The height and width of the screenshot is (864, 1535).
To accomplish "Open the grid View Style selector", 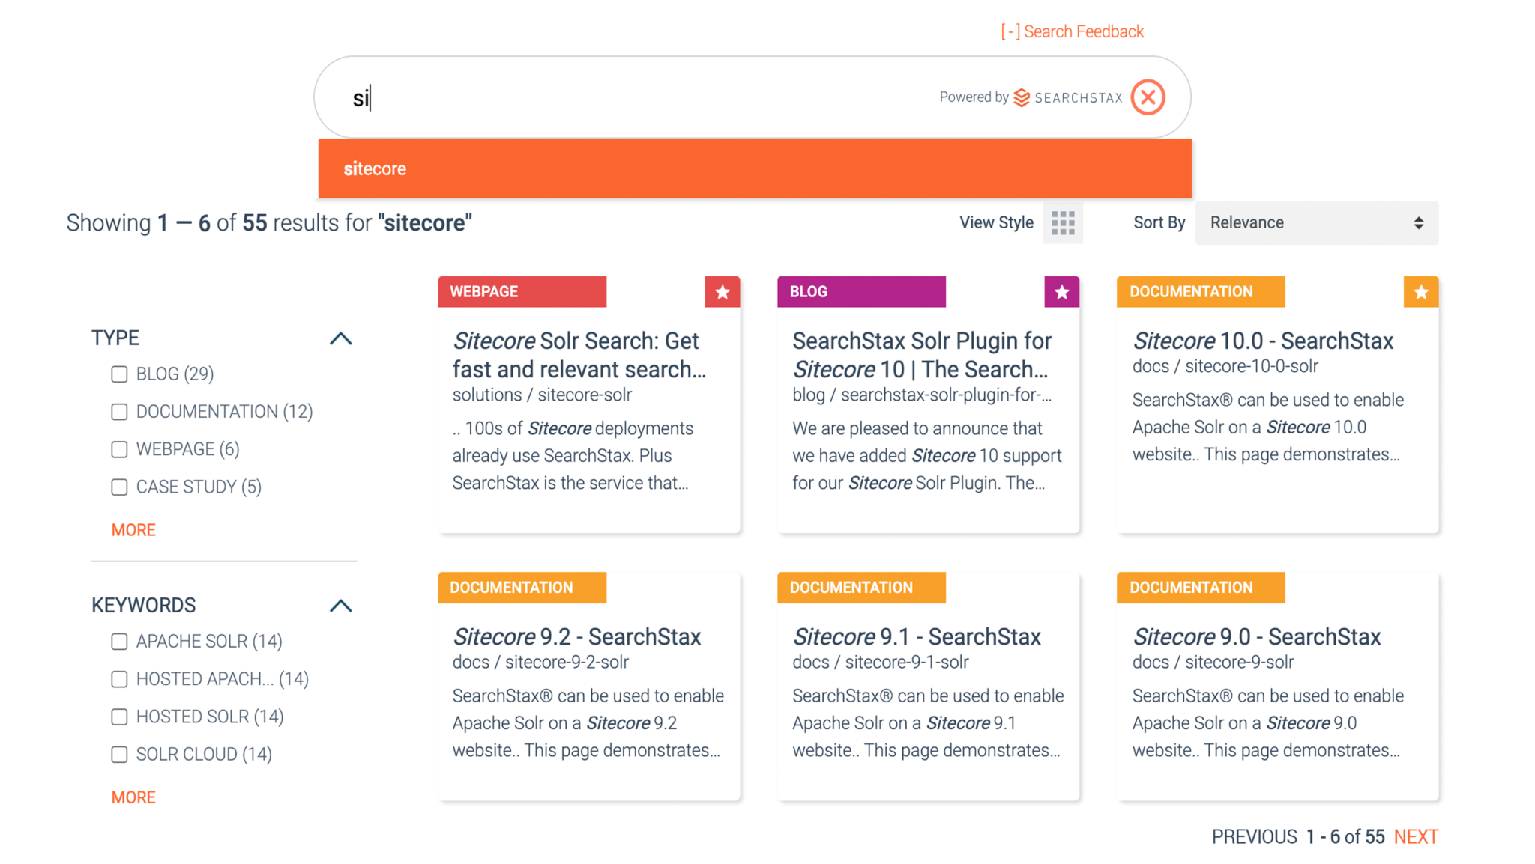I will coord(1063,222).
